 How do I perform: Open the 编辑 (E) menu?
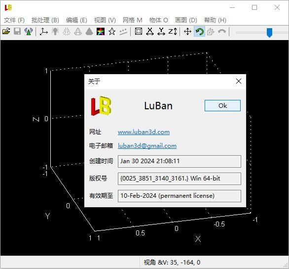point(76,20)
